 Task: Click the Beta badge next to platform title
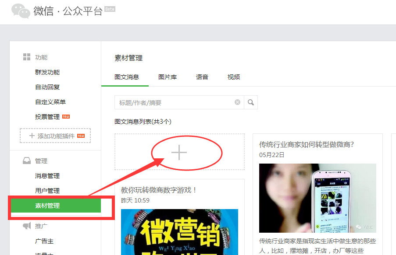(110, 9)
